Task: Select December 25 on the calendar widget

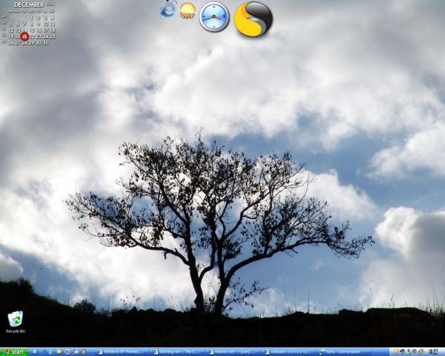Action: pyautogui.click(x=53, y=36)
